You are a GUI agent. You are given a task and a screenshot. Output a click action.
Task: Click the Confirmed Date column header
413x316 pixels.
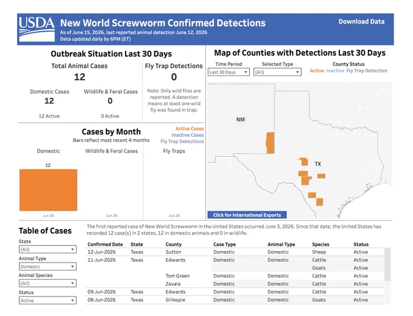(105, 244)
